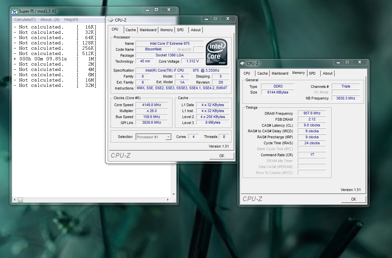The width and height of the screenshot is (392, 258).
Task: Open the Calculate(C) menu in Super PI
Action: click(x=25, y=20)
